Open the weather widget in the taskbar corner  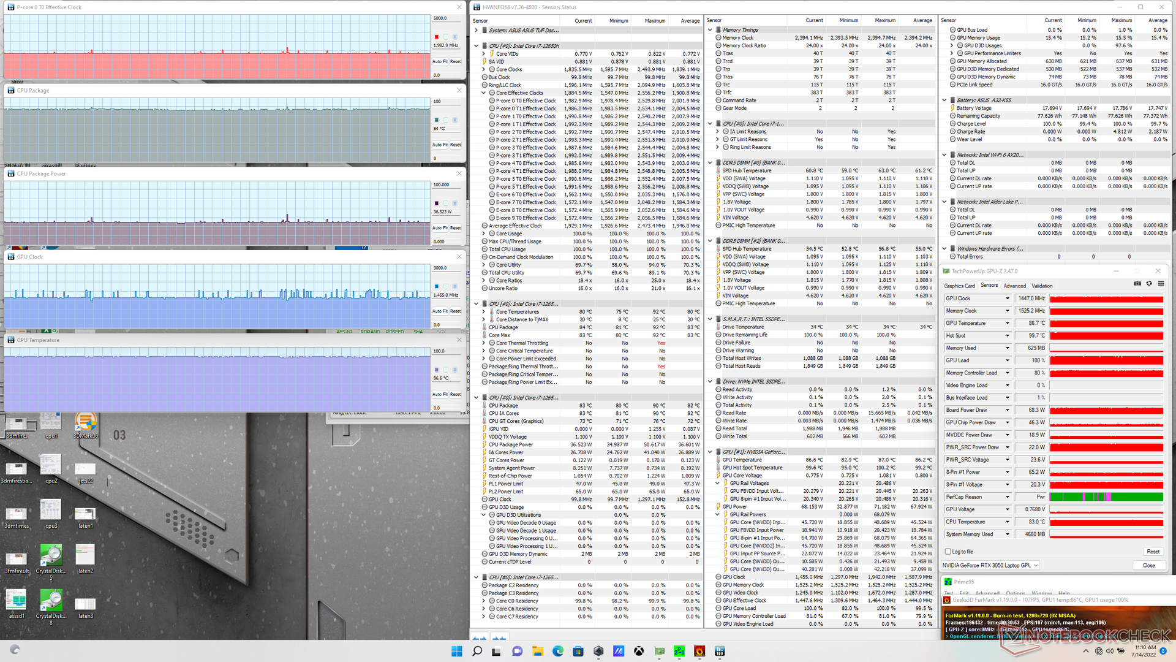(x=15, y=650)
